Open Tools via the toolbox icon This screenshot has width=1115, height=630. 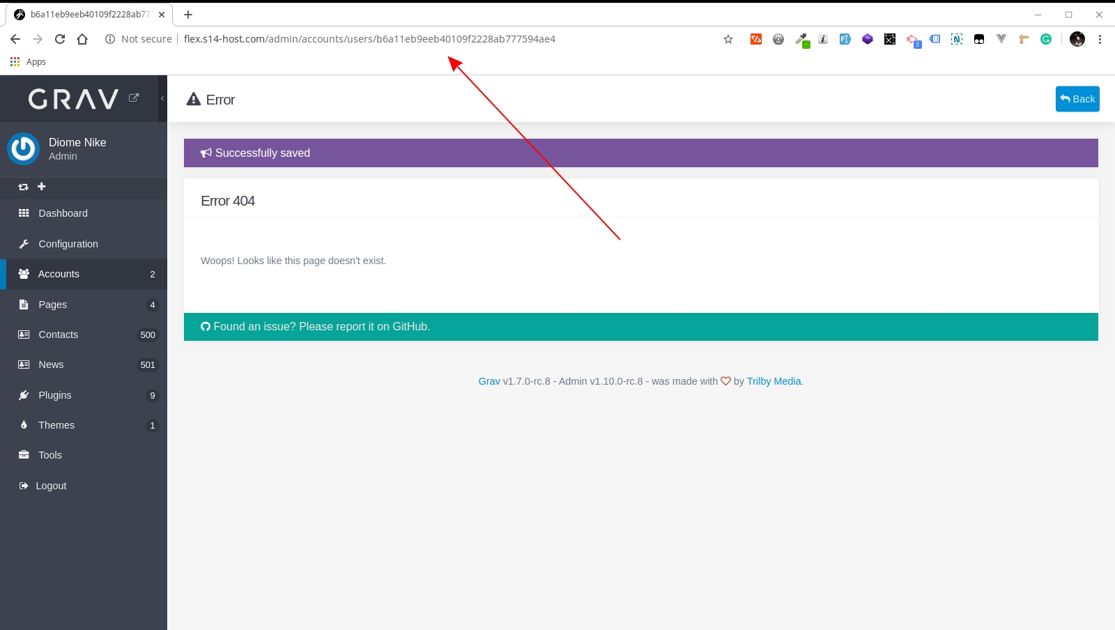click(x=24, y=455)
